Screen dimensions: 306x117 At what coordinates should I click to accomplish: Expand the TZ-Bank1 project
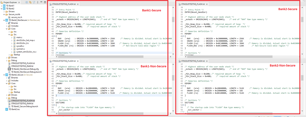coord(2,6)
